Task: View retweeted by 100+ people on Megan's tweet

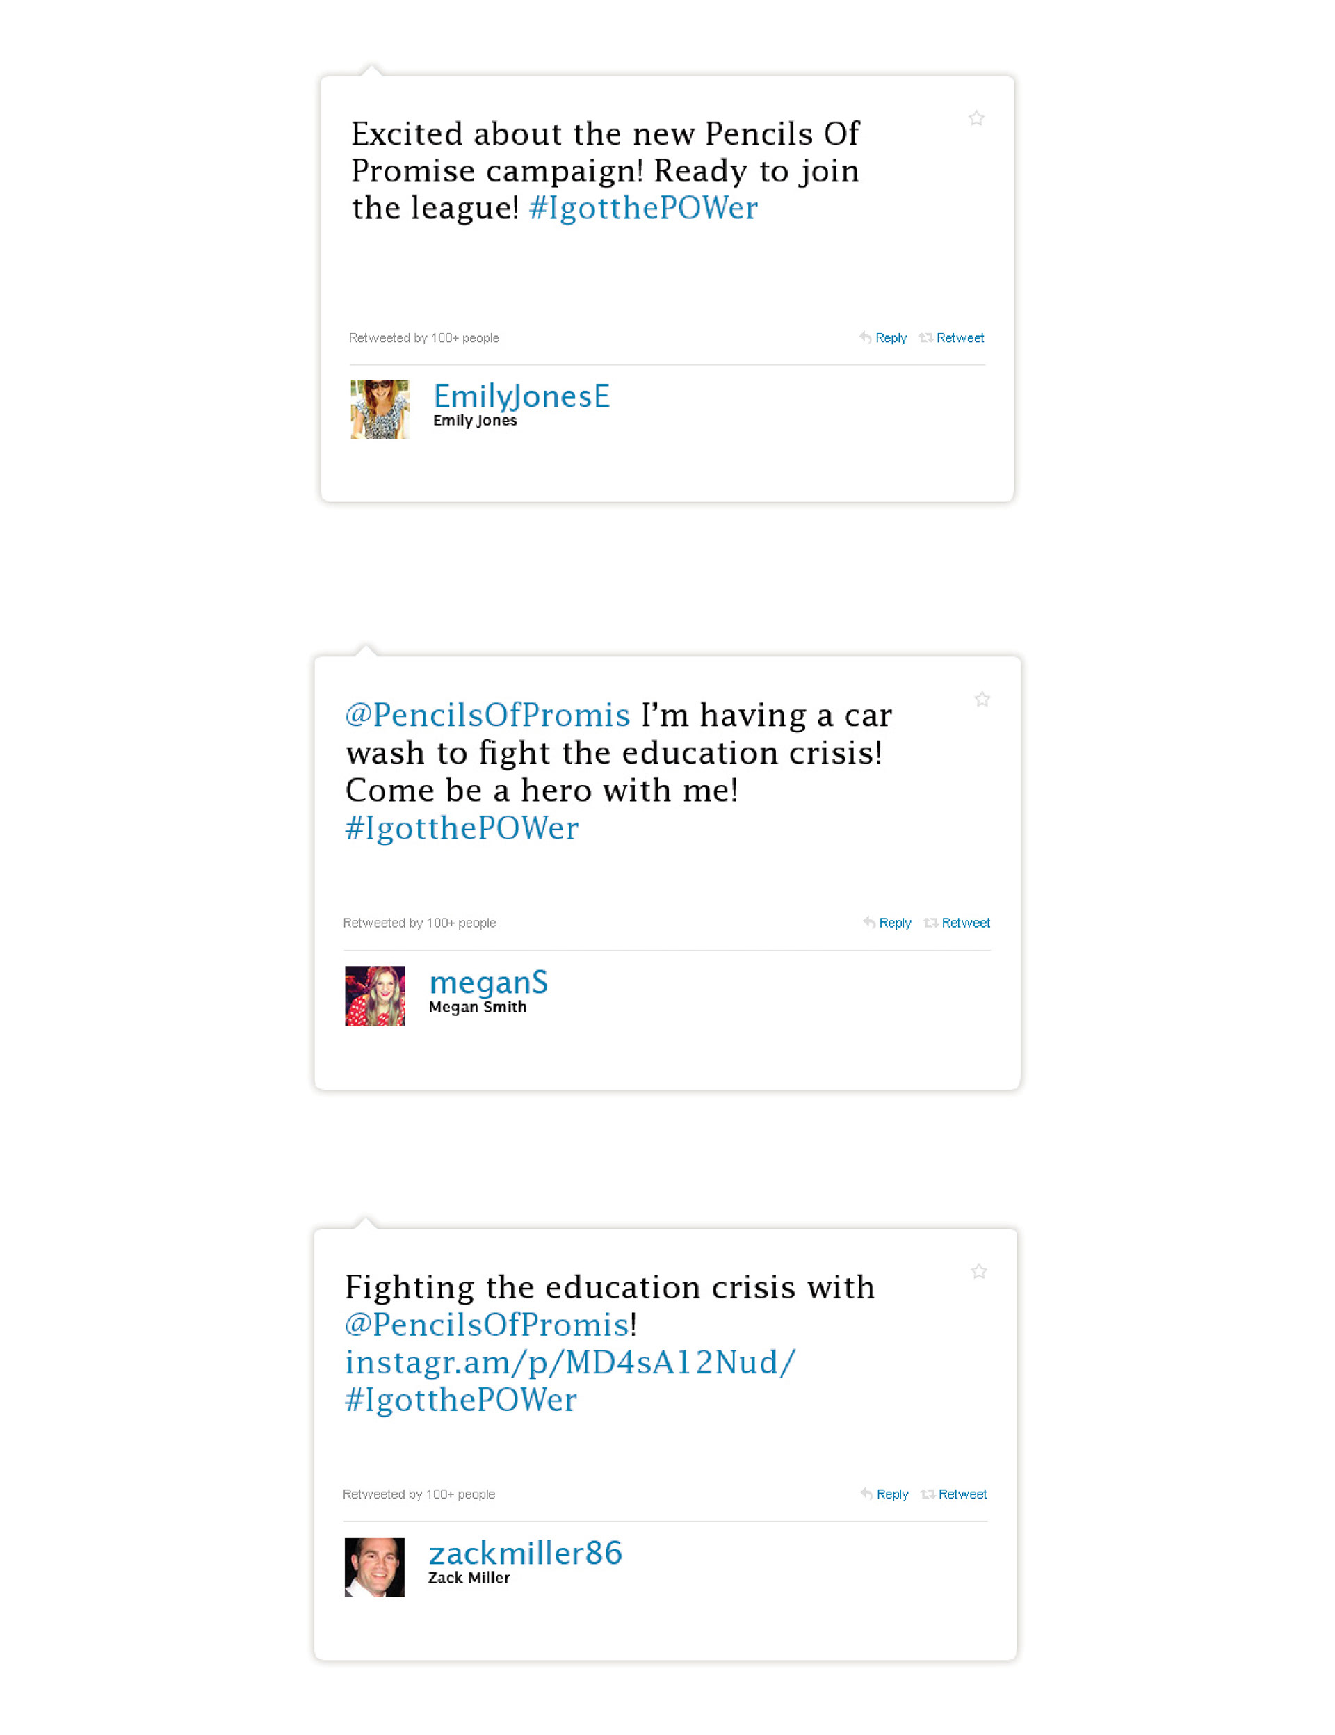Action: pos(419,922)
